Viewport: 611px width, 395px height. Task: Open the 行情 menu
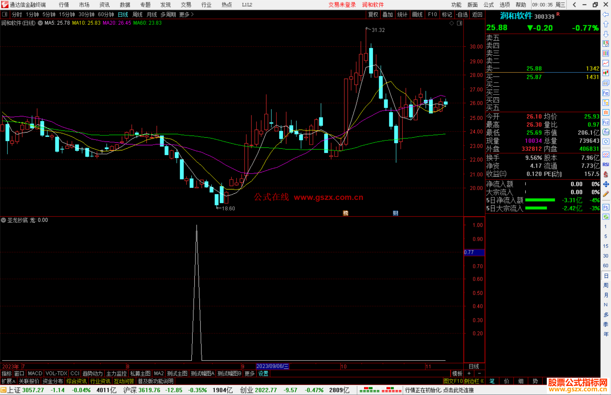(x=64, y=5)
